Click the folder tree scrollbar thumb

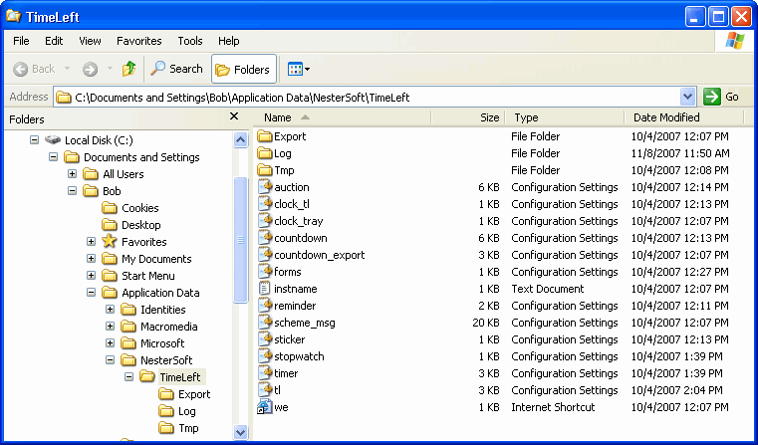pos(241,240)
